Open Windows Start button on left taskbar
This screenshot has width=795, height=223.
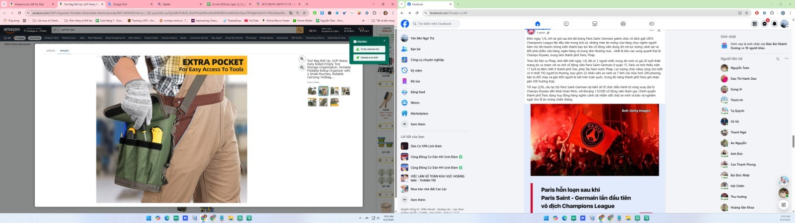(149, 218)
